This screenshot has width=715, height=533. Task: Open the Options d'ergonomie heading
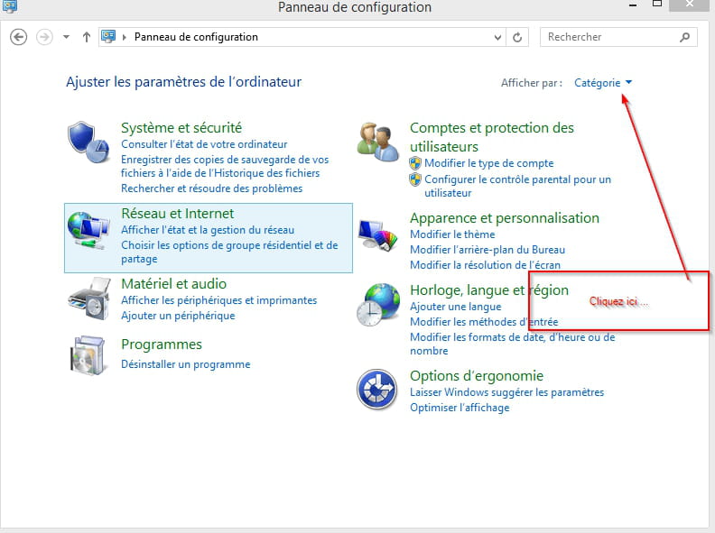477,376
